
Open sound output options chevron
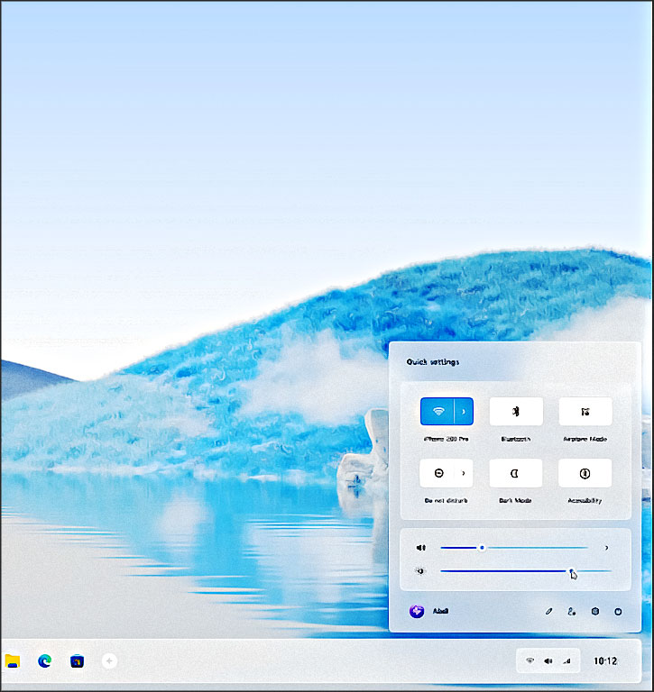click(607, 548)
